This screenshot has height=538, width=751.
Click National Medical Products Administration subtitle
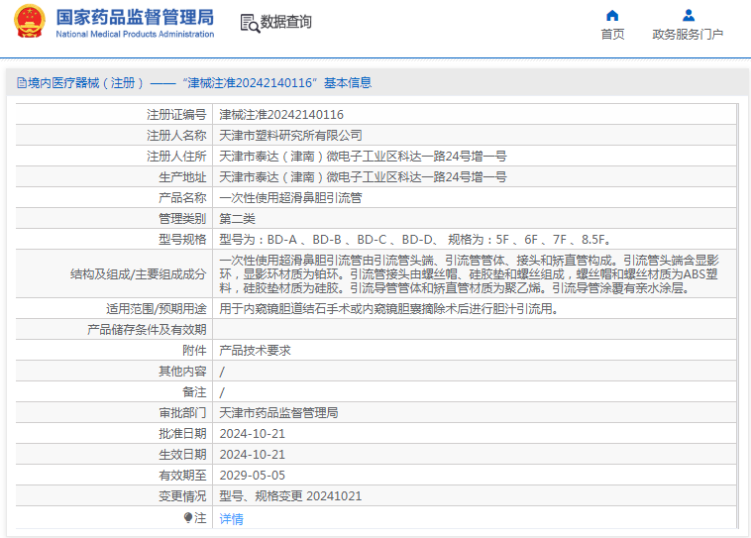click(x=135, y=34)
